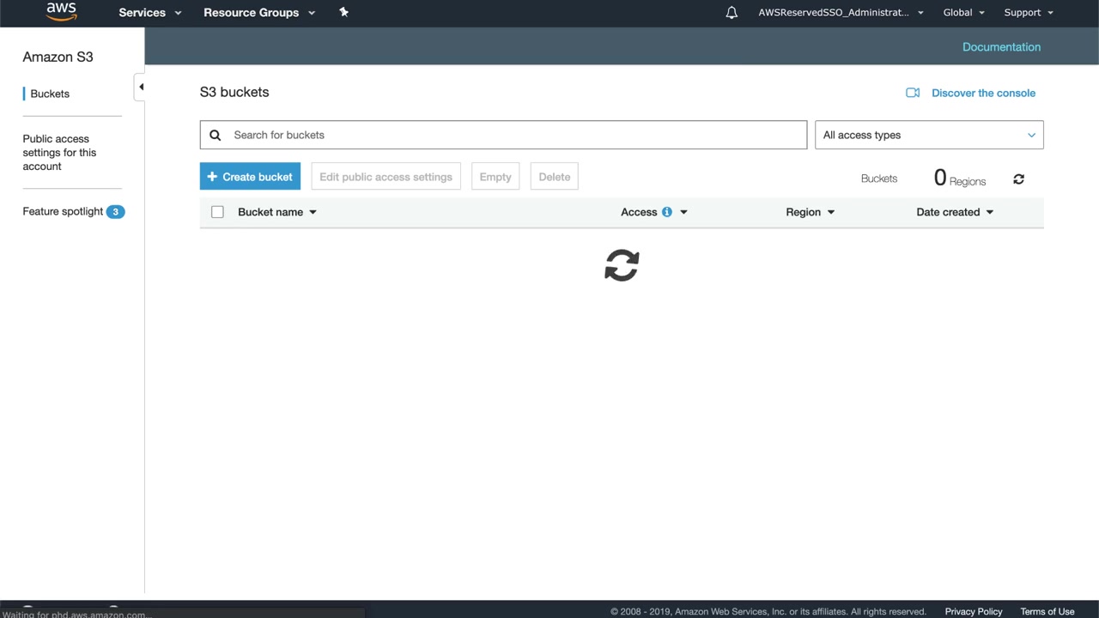Image resolution: width=1099 pixels, height=618 pixels.
Task: Refresh the bucket list with small refresh icon
Action: point(1018,179)
